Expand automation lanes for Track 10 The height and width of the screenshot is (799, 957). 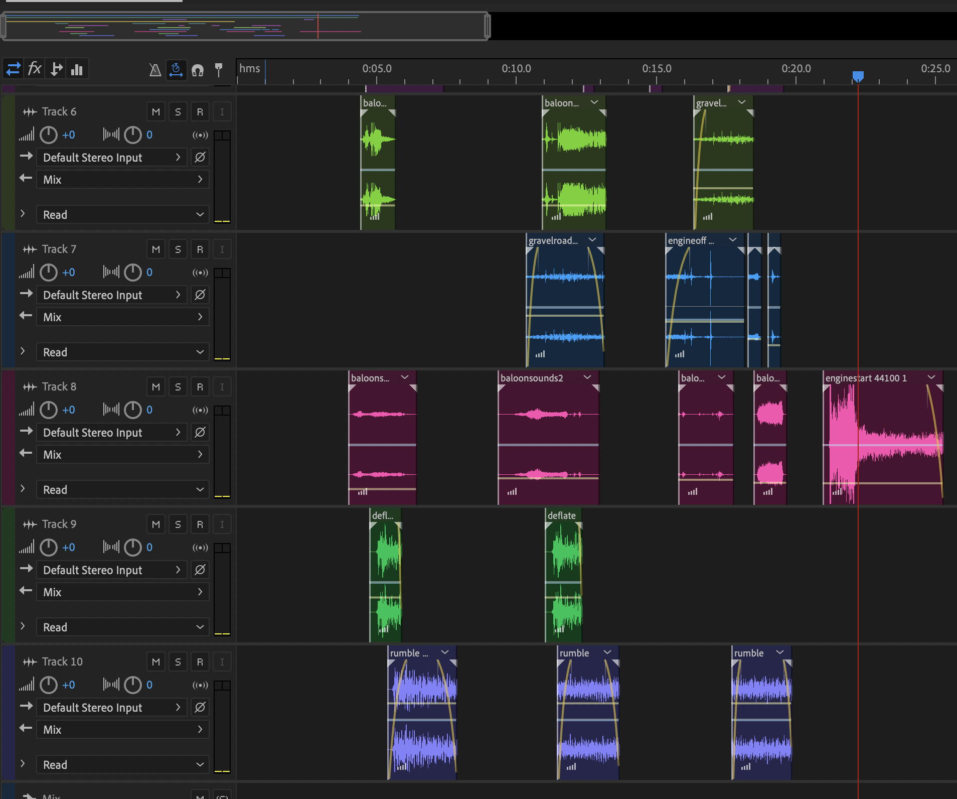23,763
